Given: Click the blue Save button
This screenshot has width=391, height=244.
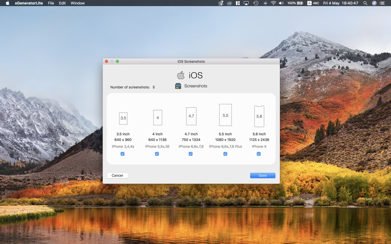Looking at the screenshot, I should click(x=263, y=175).
